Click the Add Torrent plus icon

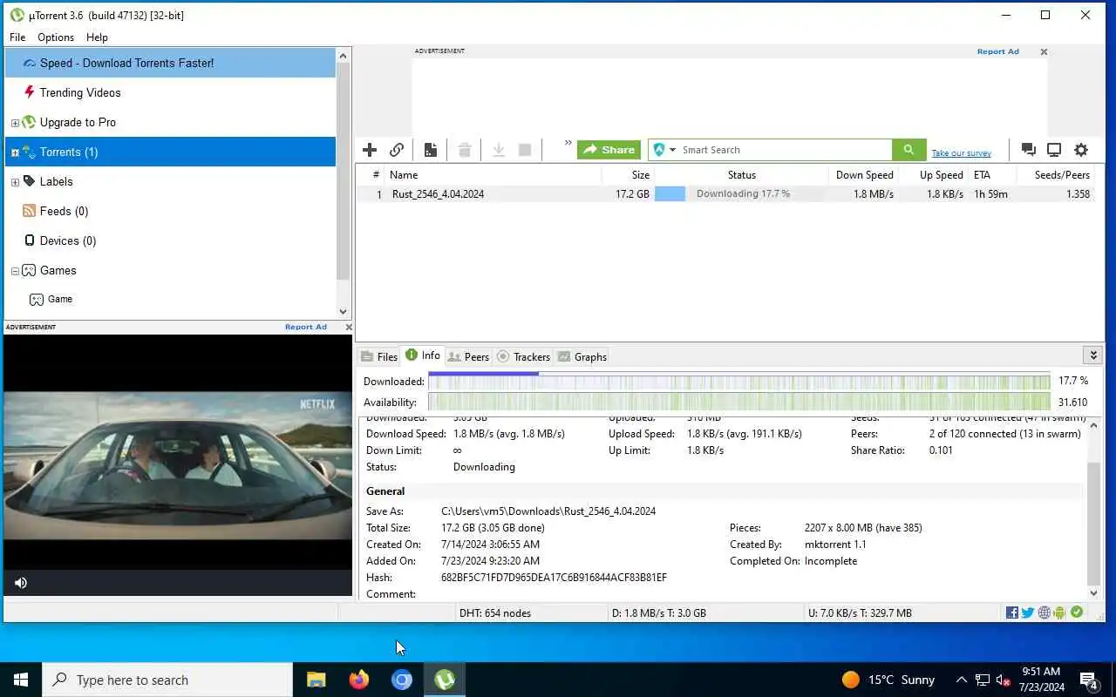[370, 150]
